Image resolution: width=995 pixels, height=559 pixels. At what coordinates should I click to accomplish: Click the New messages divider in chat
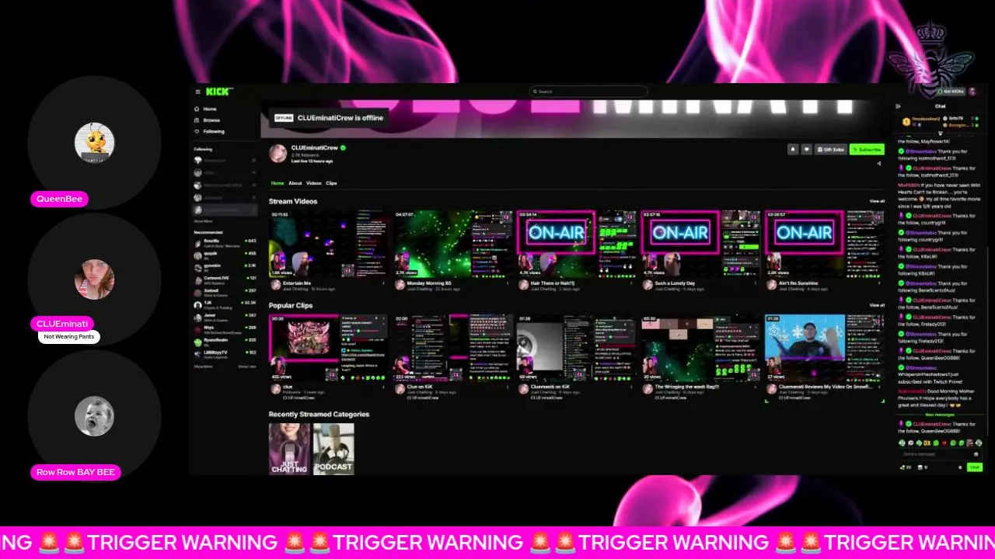(940, 415)
